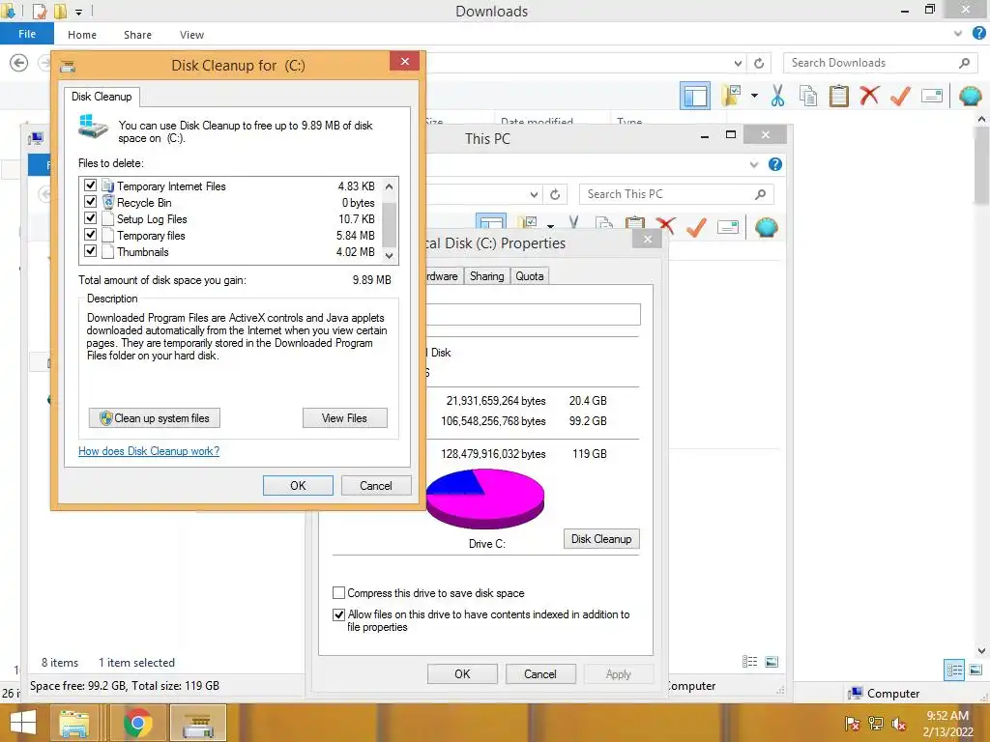Viewport: 990px width, 742px height.
Task: Click the refresh icon in Downloads address bar
Action: coord(759,63)
